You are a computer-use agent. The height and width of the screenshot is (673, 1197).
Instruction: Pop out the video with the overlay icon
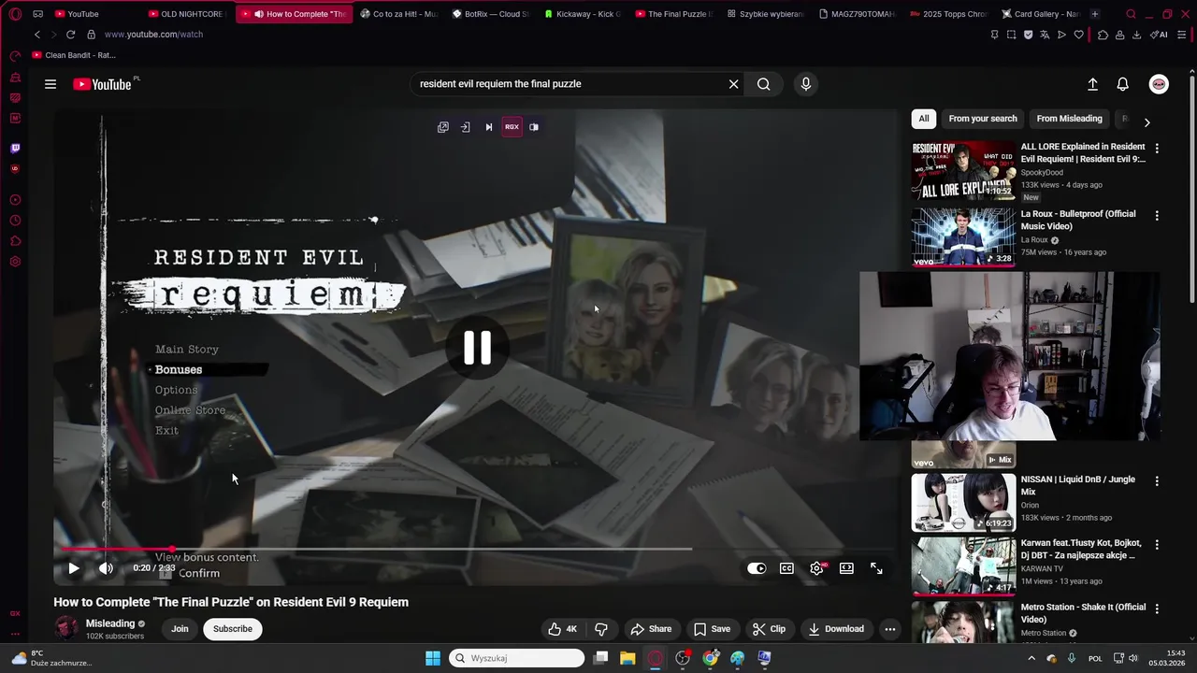[443, 127]
